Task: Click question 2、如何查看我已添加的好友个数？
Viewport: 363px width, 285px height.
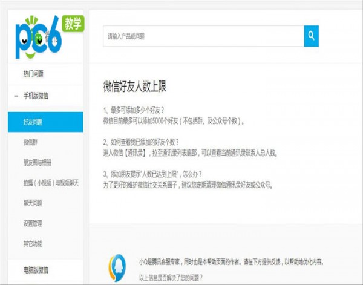Action: click(141, 142)
